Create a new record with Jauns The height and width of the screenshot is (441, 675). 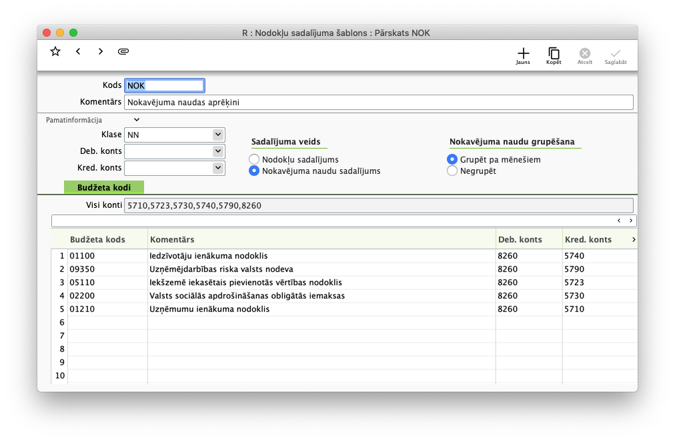coord(523,56)
